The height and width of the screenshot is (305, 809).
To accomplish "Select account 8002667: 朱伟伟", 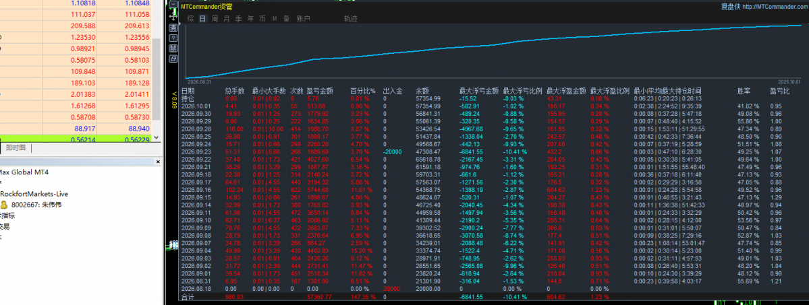I will [36, 205].
